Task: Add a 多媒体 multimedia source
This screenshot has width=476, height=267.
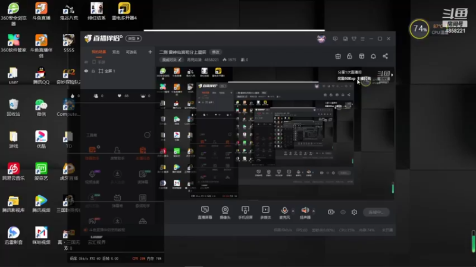Action: point(265,212)
